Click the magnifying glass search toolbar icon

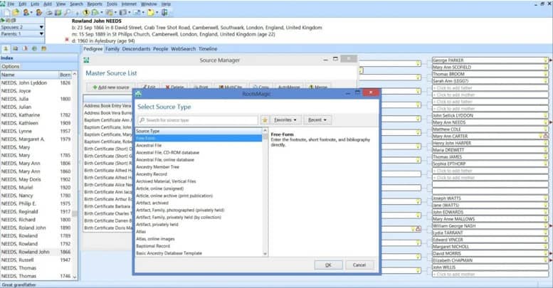[x=67, y=12]
